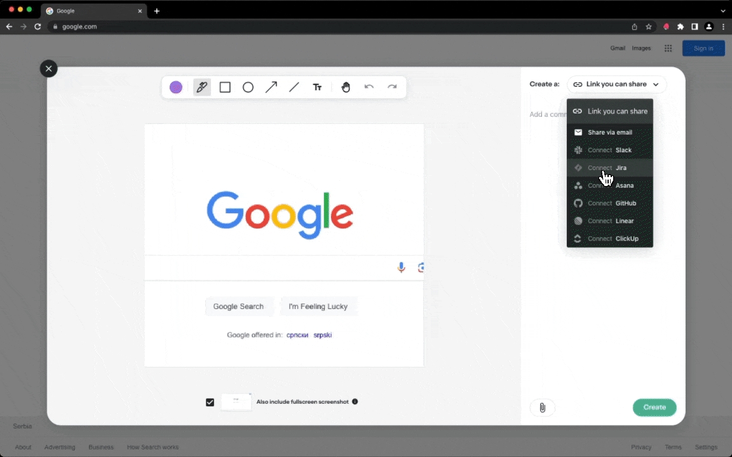Click the paperclip attachment icon
The width and height of the screenshot is (732, 457).
coord(542,407)
